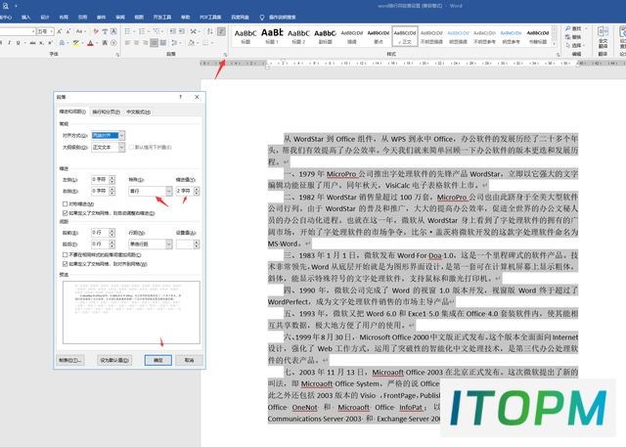
Task: Expand the Styles gallery more arrow
Action: point(555,44)
